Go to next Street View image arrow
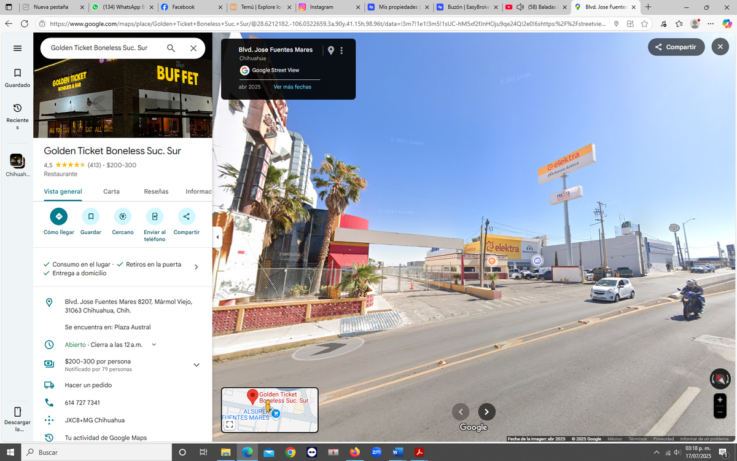Image resolution: width=737 pixels, height=461 pixels. pos(486,412)
